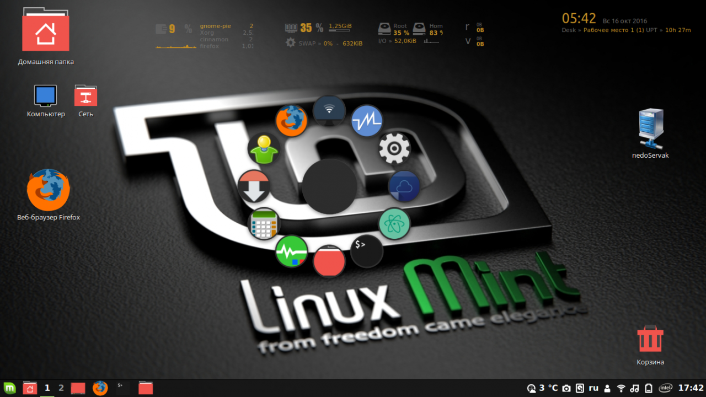Viewport: 706px width, 397px height.
Task: Click the Рабочее место 1 (1) widget text
Action: point(613,30)
